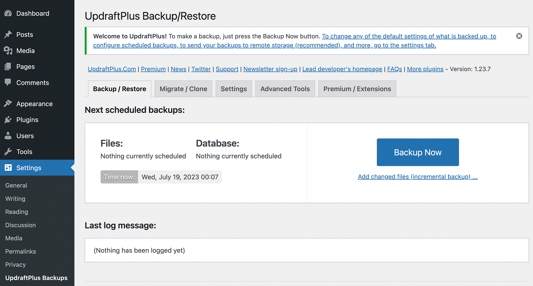Click the Tools wrench icon
Screen dimensions: 533x286
(x=8, y=152)
